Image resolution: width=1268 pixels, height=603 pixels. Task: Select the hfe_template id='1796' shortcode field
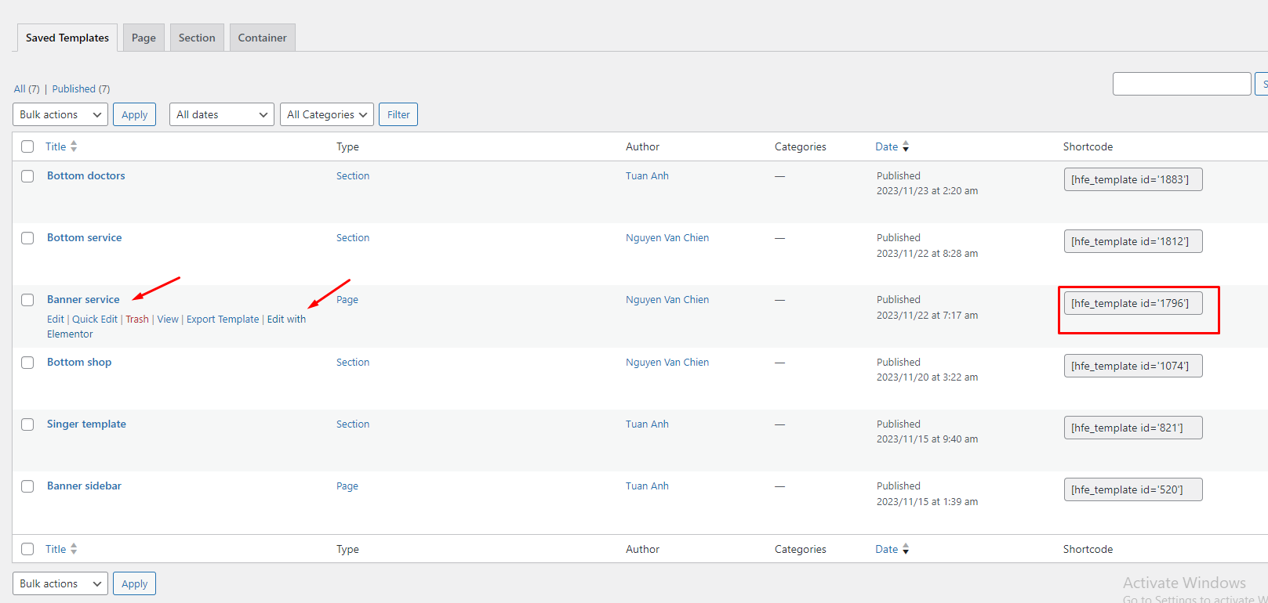coord(1132,304)
